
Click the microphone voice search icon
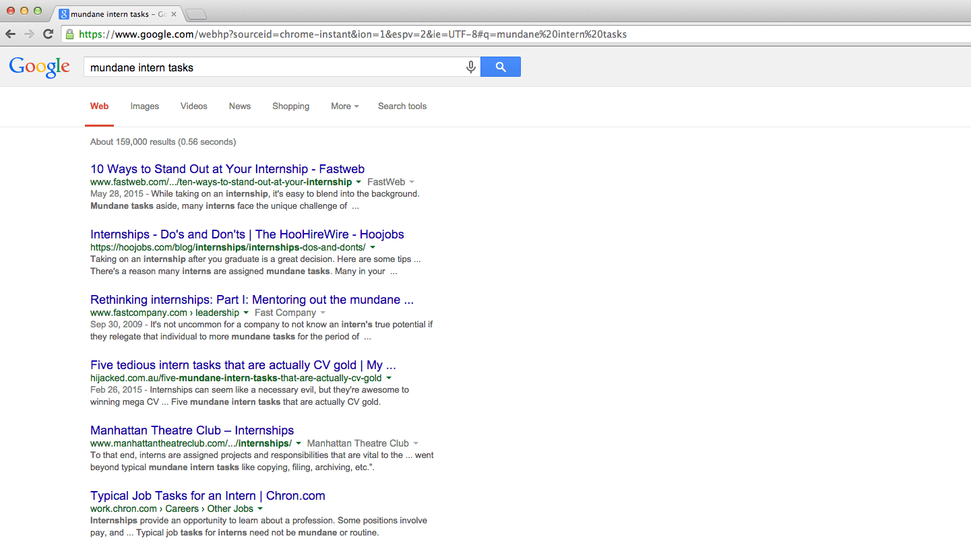[x=471, y=67]
